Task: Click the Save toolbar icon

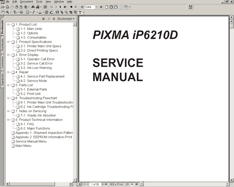Action: (x=12, y=7)
